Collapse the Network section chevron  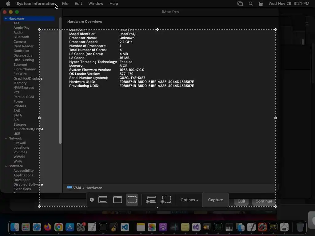pos(6,139)
